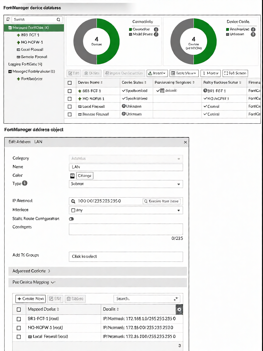
Task: Click Create New in Per-Device Mapping
Action: click(x=30, y=299)
